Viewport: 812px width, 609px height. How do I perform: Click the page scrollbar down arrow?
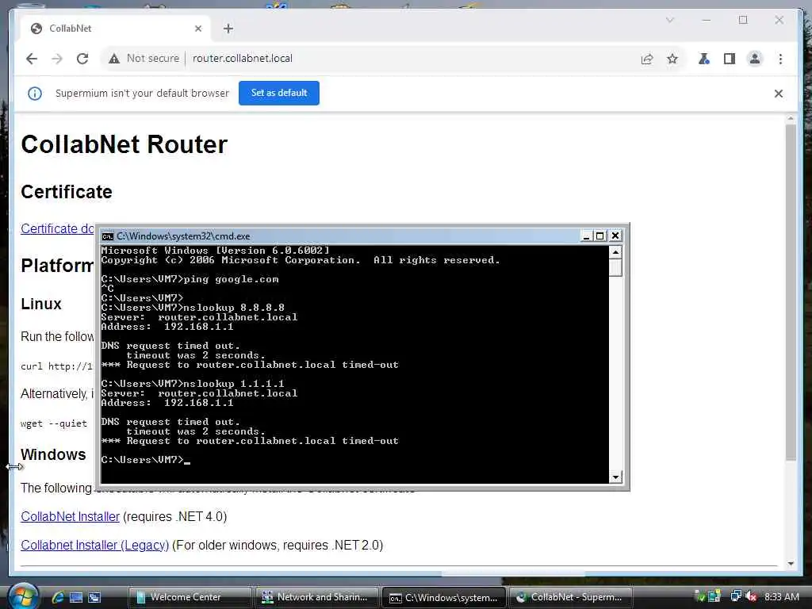click(x=791, y=564)
